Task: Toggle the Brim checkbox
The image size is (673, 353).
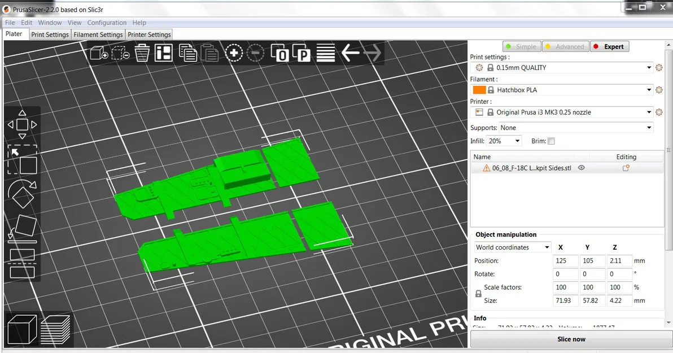Action: tap(552, 141)
